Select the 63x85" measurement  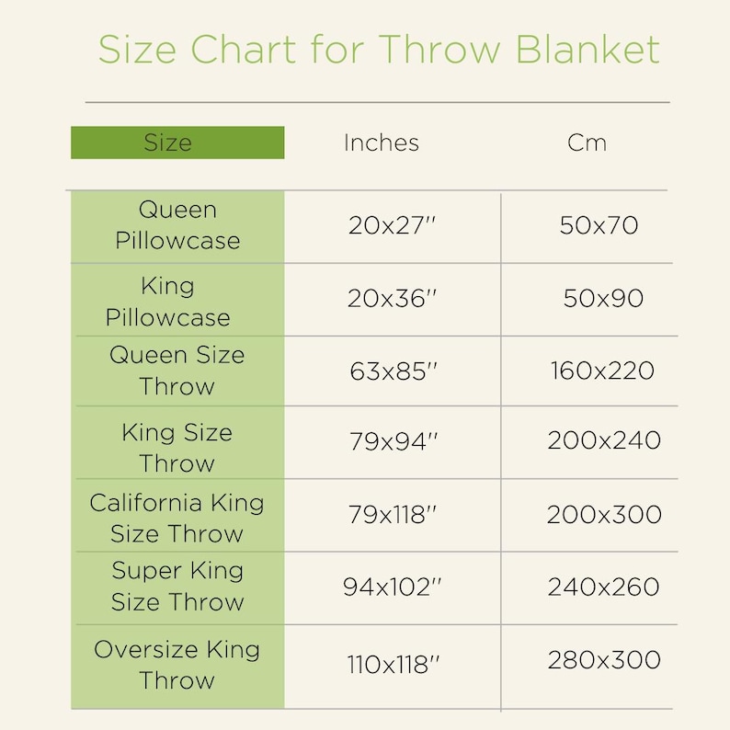click(x=394, y=371)
